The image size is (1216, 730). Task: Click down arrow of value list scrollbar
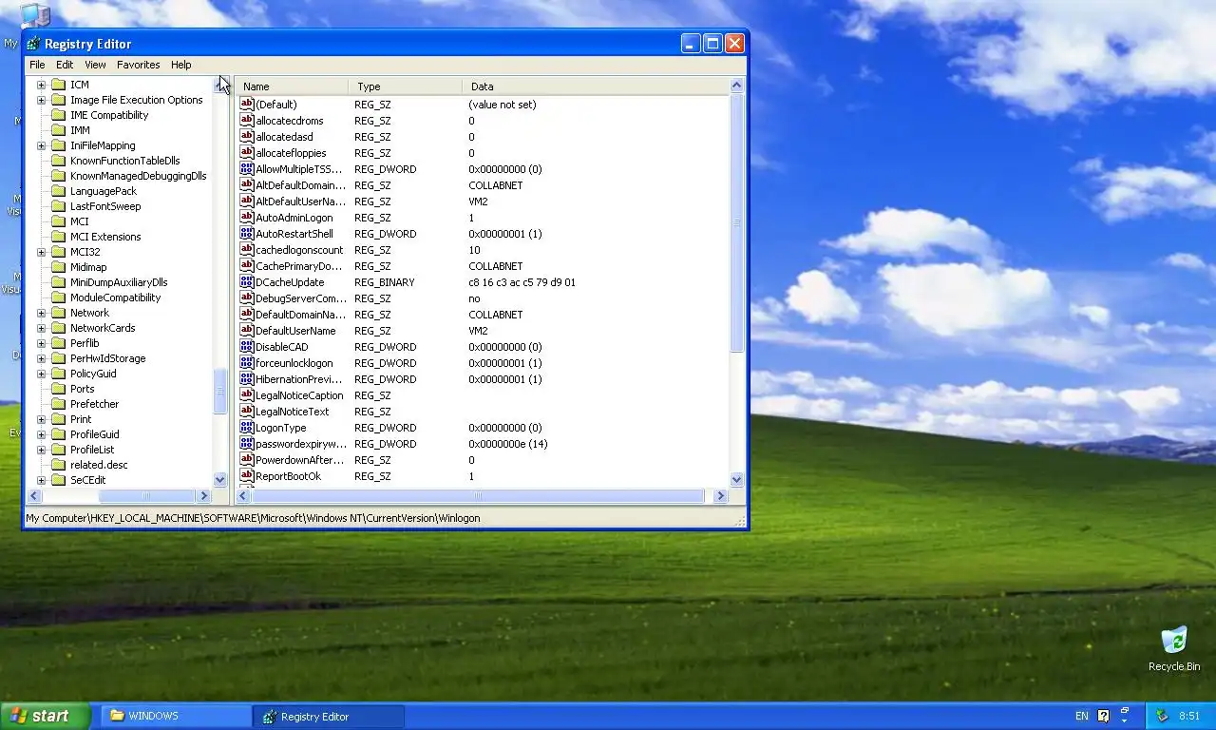tap(737, 480)
